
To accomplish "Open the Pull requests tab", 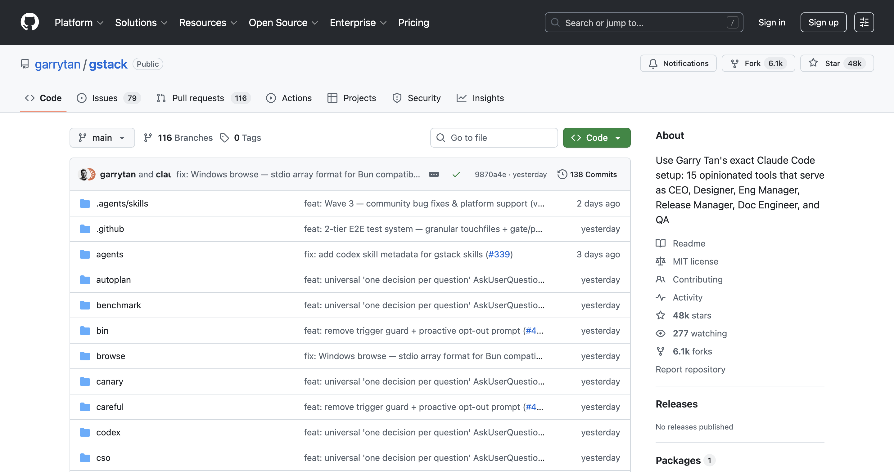I will (203, 98).
